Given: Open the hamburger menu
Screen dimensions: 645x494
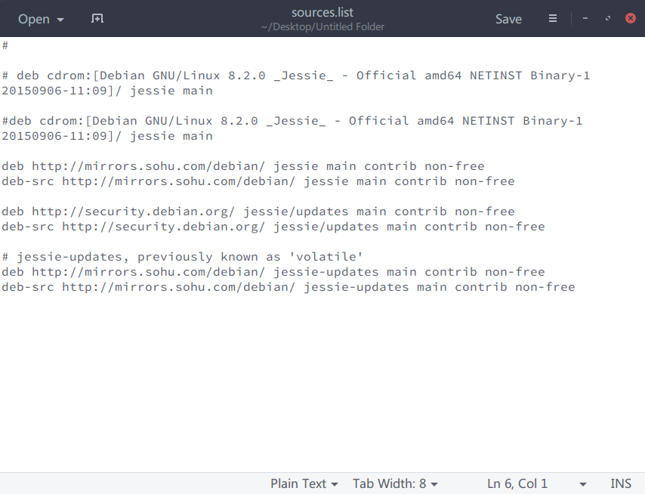Looking at the screenshot, I should tap(553, 19).
